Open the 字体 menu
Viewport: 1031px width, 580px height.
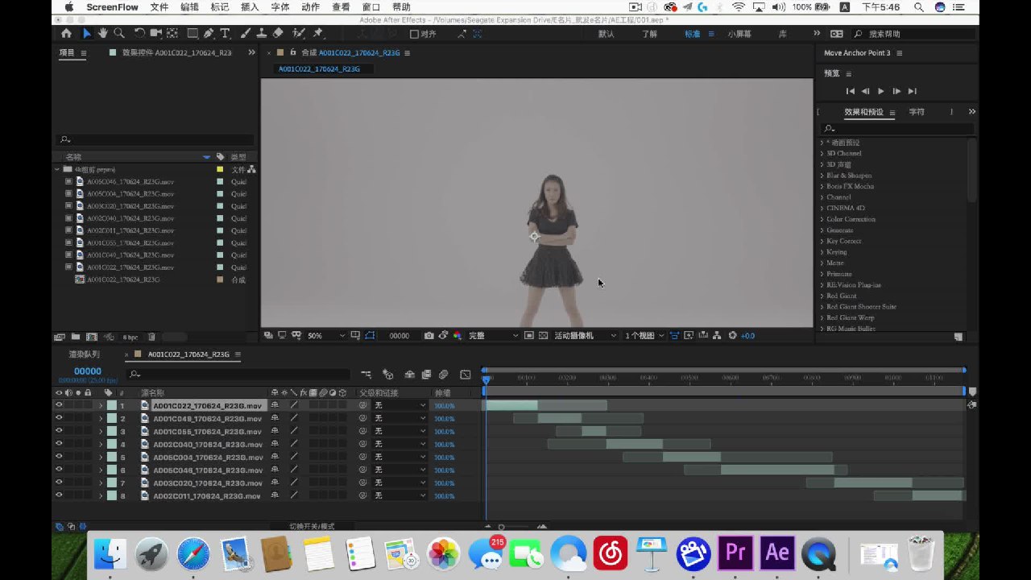click(279, 7)
